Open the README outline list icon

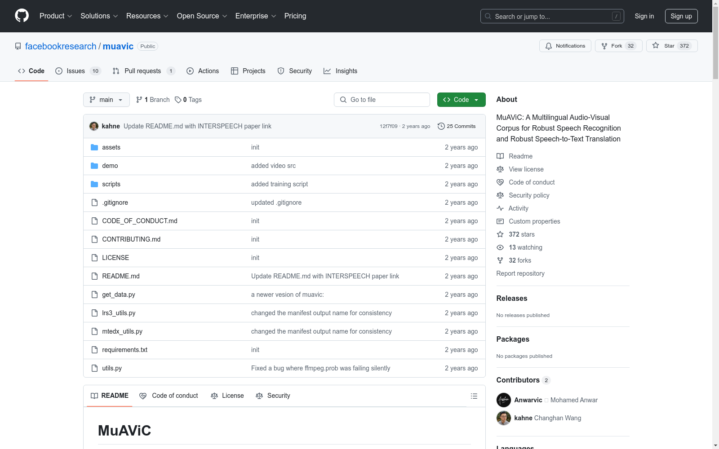click(x=474, y=396)
